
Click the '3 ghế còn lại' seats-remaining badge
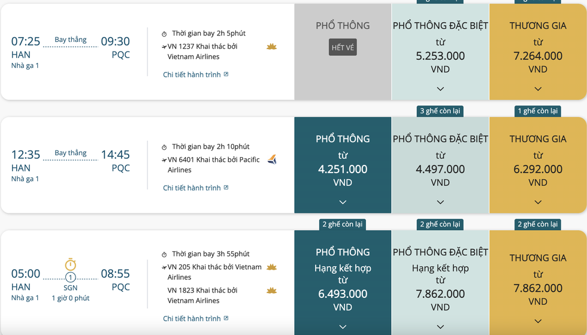pyautogui.click(x=440, y=111)
